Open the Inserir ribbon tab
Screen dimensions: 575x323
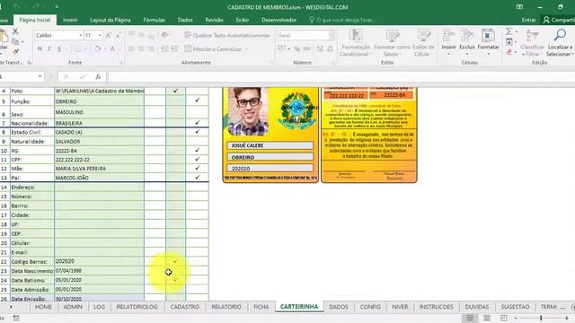70,20
